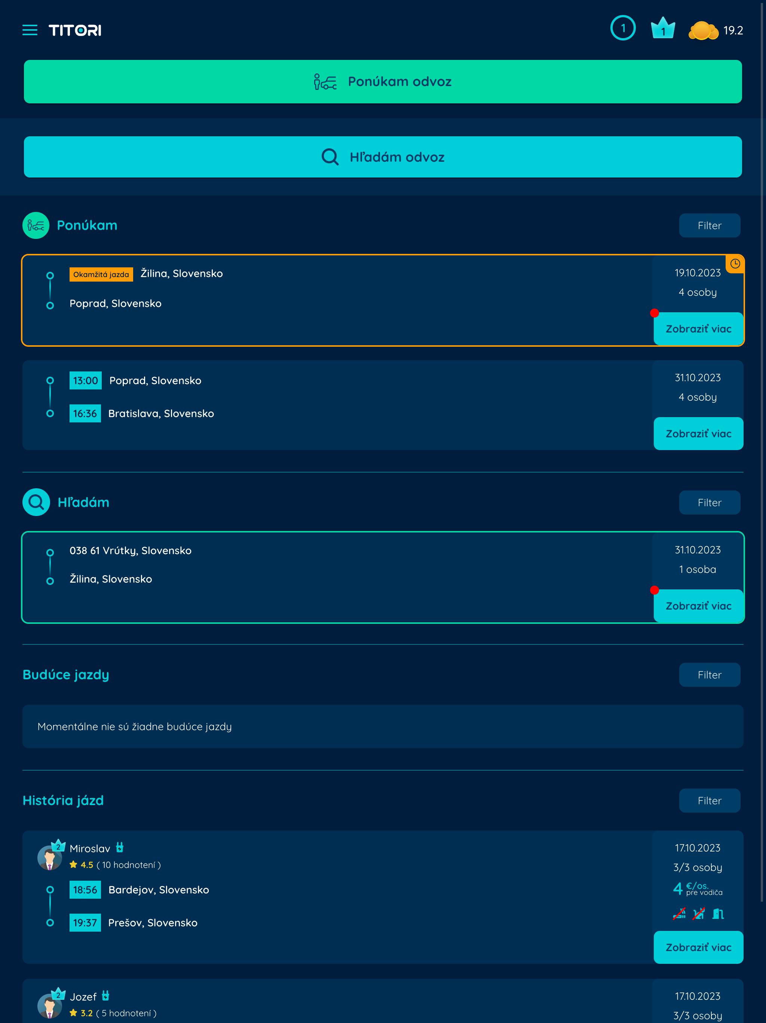This screenshot has width=766, height=1023.
Task: Click Miroslav's 4.5 star rating
Action: (81, 865)
